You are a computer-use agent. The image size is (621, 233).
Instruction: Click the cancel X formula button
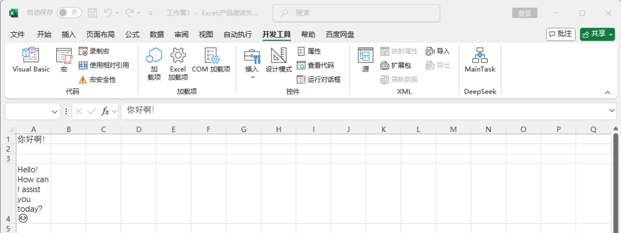coord(78,111)
